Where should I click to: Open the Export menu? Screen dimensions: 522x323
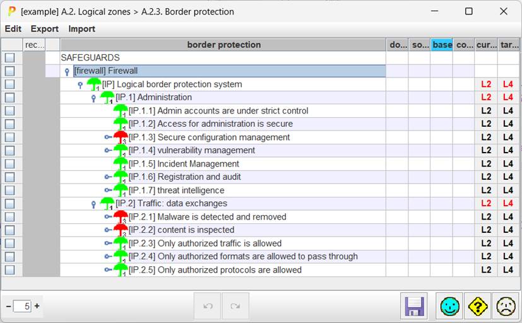pos(45,29)
